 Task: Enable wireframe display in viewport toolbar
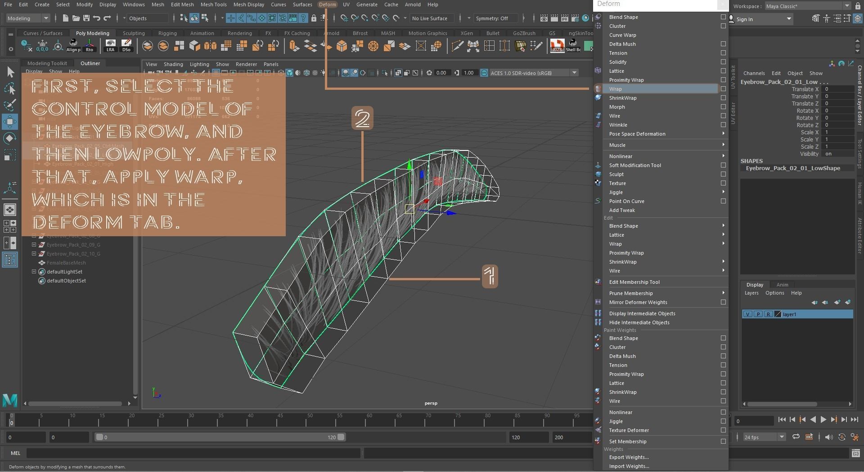click(x=281, y=73)
